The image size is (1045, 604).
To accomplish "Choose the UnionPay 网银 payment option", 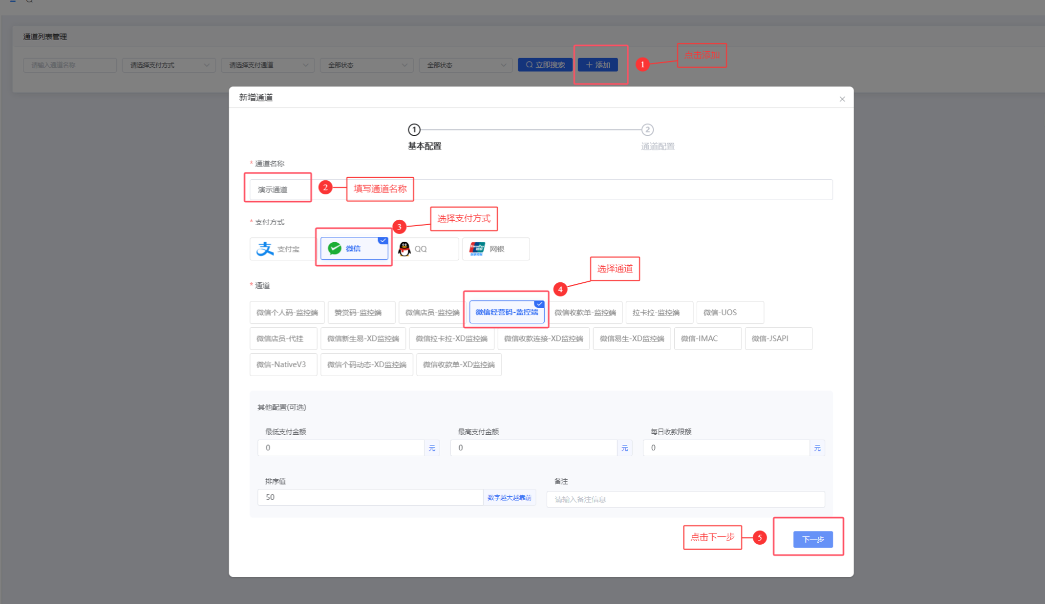I will coord(496,249).
